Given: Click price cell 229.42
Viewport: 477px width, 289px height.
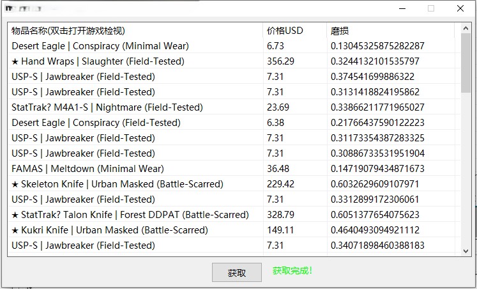Looking at the screenshot, I should click(280, 184).
